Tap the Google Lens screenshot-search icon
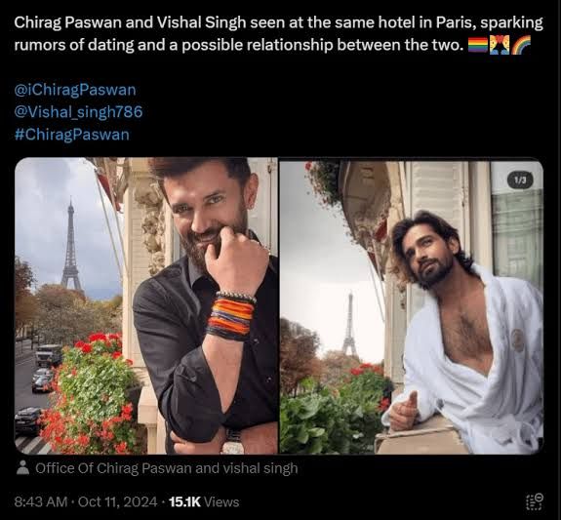The width and height of the screenshot is (561, 520). [x=535, y=501]
